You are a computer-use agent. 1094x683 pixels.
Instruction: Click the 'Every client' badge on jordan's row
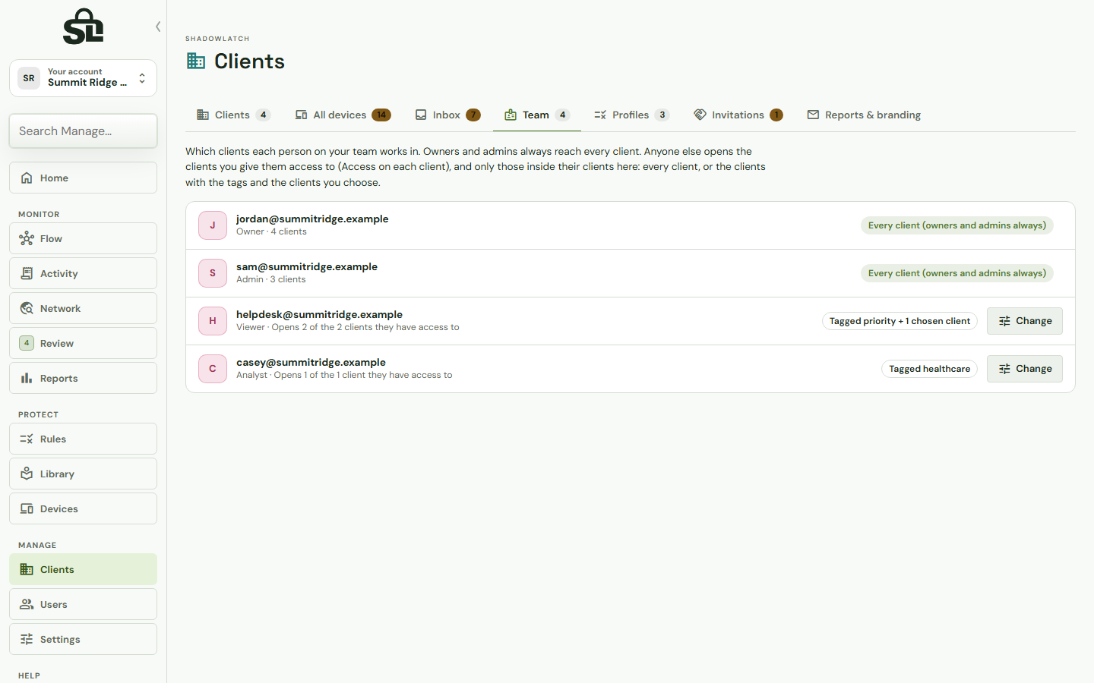tap(957, 225)
